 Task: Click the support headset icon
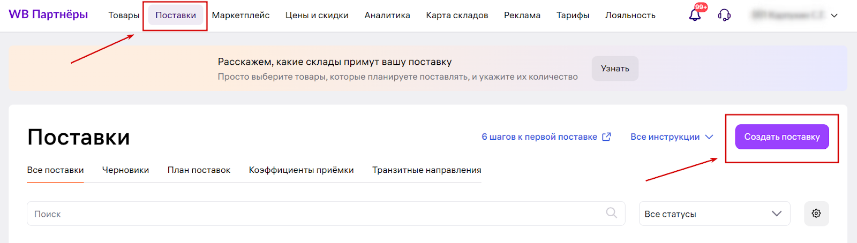[724, 15]
